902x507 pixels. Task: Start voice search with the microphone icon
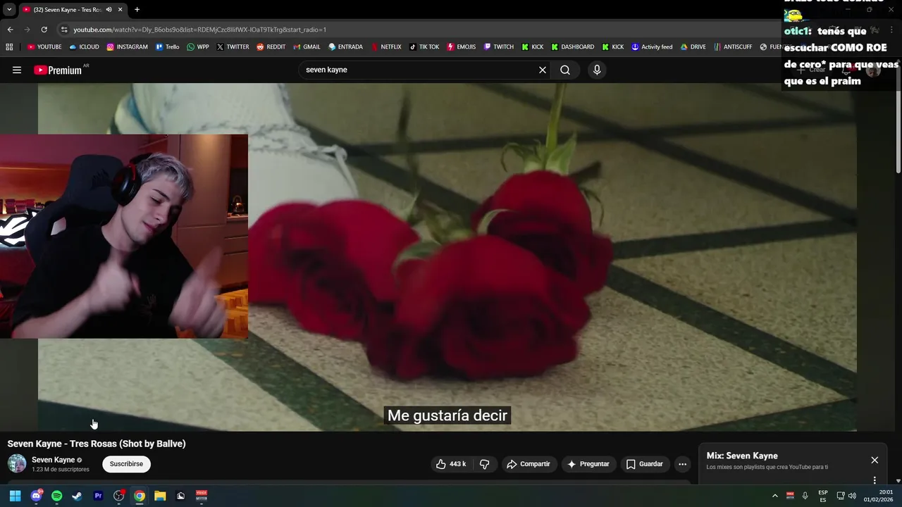[x=597, y=70]
